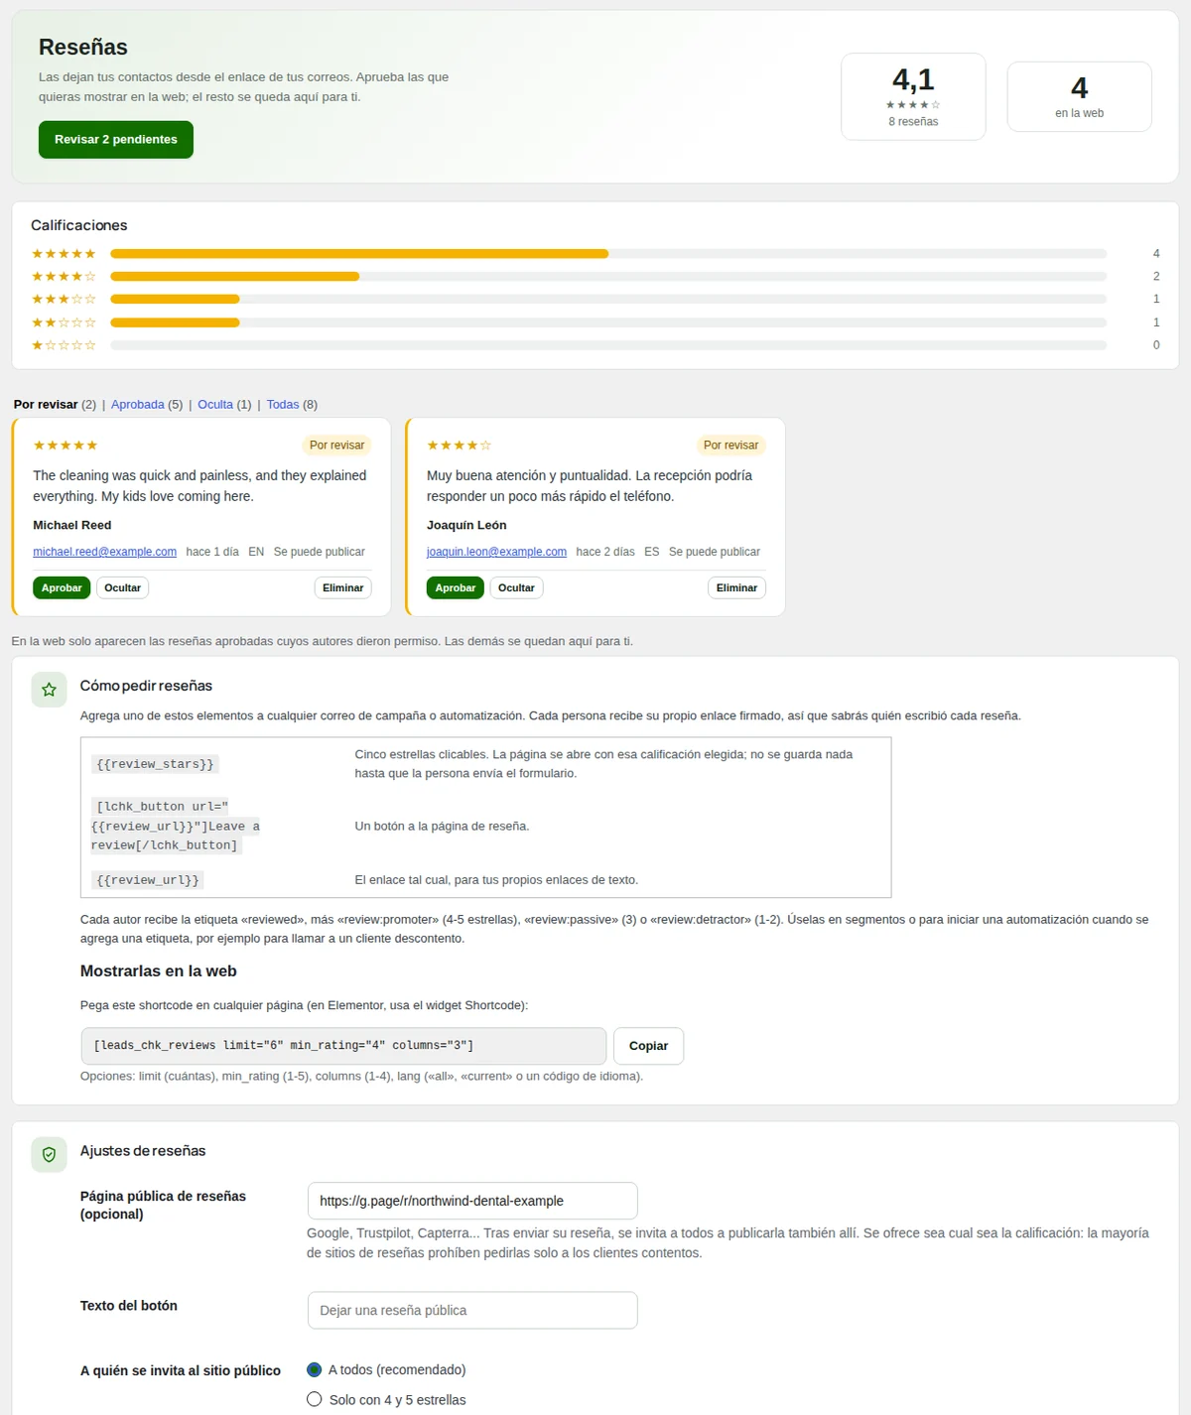Select 'A todos (recomendado)' radio option
Screen dimensions: 1191x1415
coord(315,1370)
